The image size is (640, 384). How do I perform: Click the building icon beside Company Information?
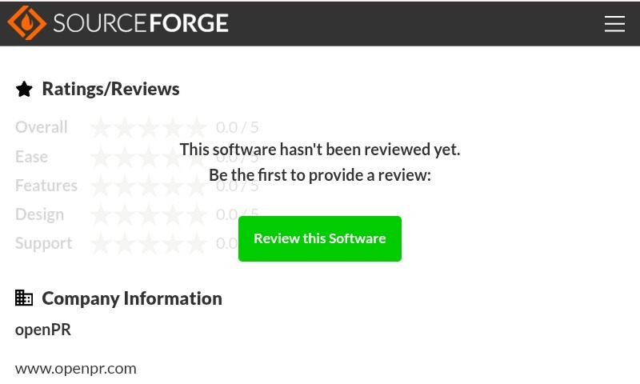click(x=24, y=298)
